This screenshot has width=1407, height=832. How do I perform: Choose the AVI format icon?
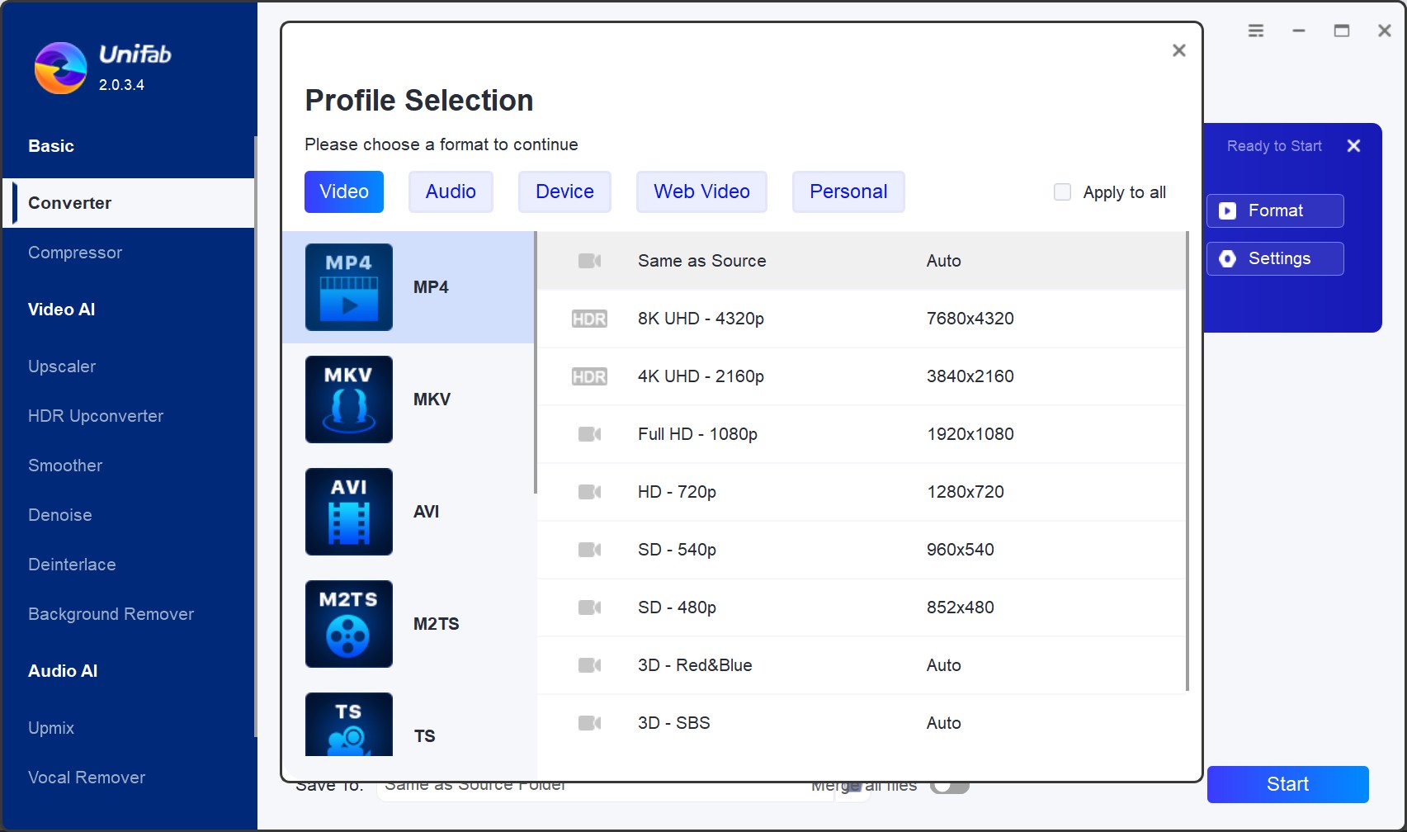click(x=349, y=512)
